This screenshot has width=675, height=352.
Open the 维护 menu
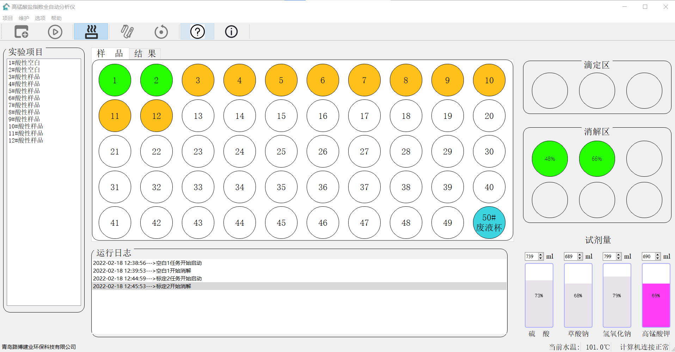point(24,18)
